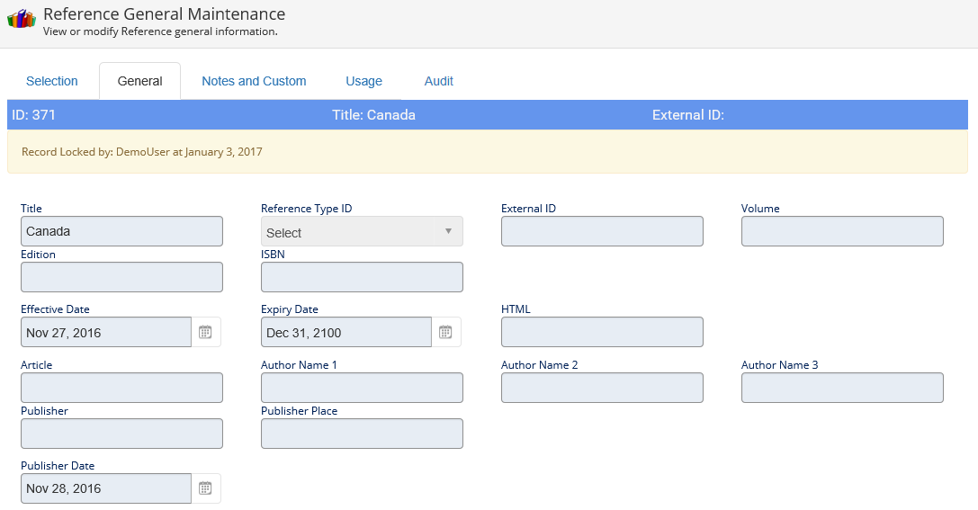Open the Publisher Date calendar picker
This screenshot has width=978, height=510.
(205, 488)
